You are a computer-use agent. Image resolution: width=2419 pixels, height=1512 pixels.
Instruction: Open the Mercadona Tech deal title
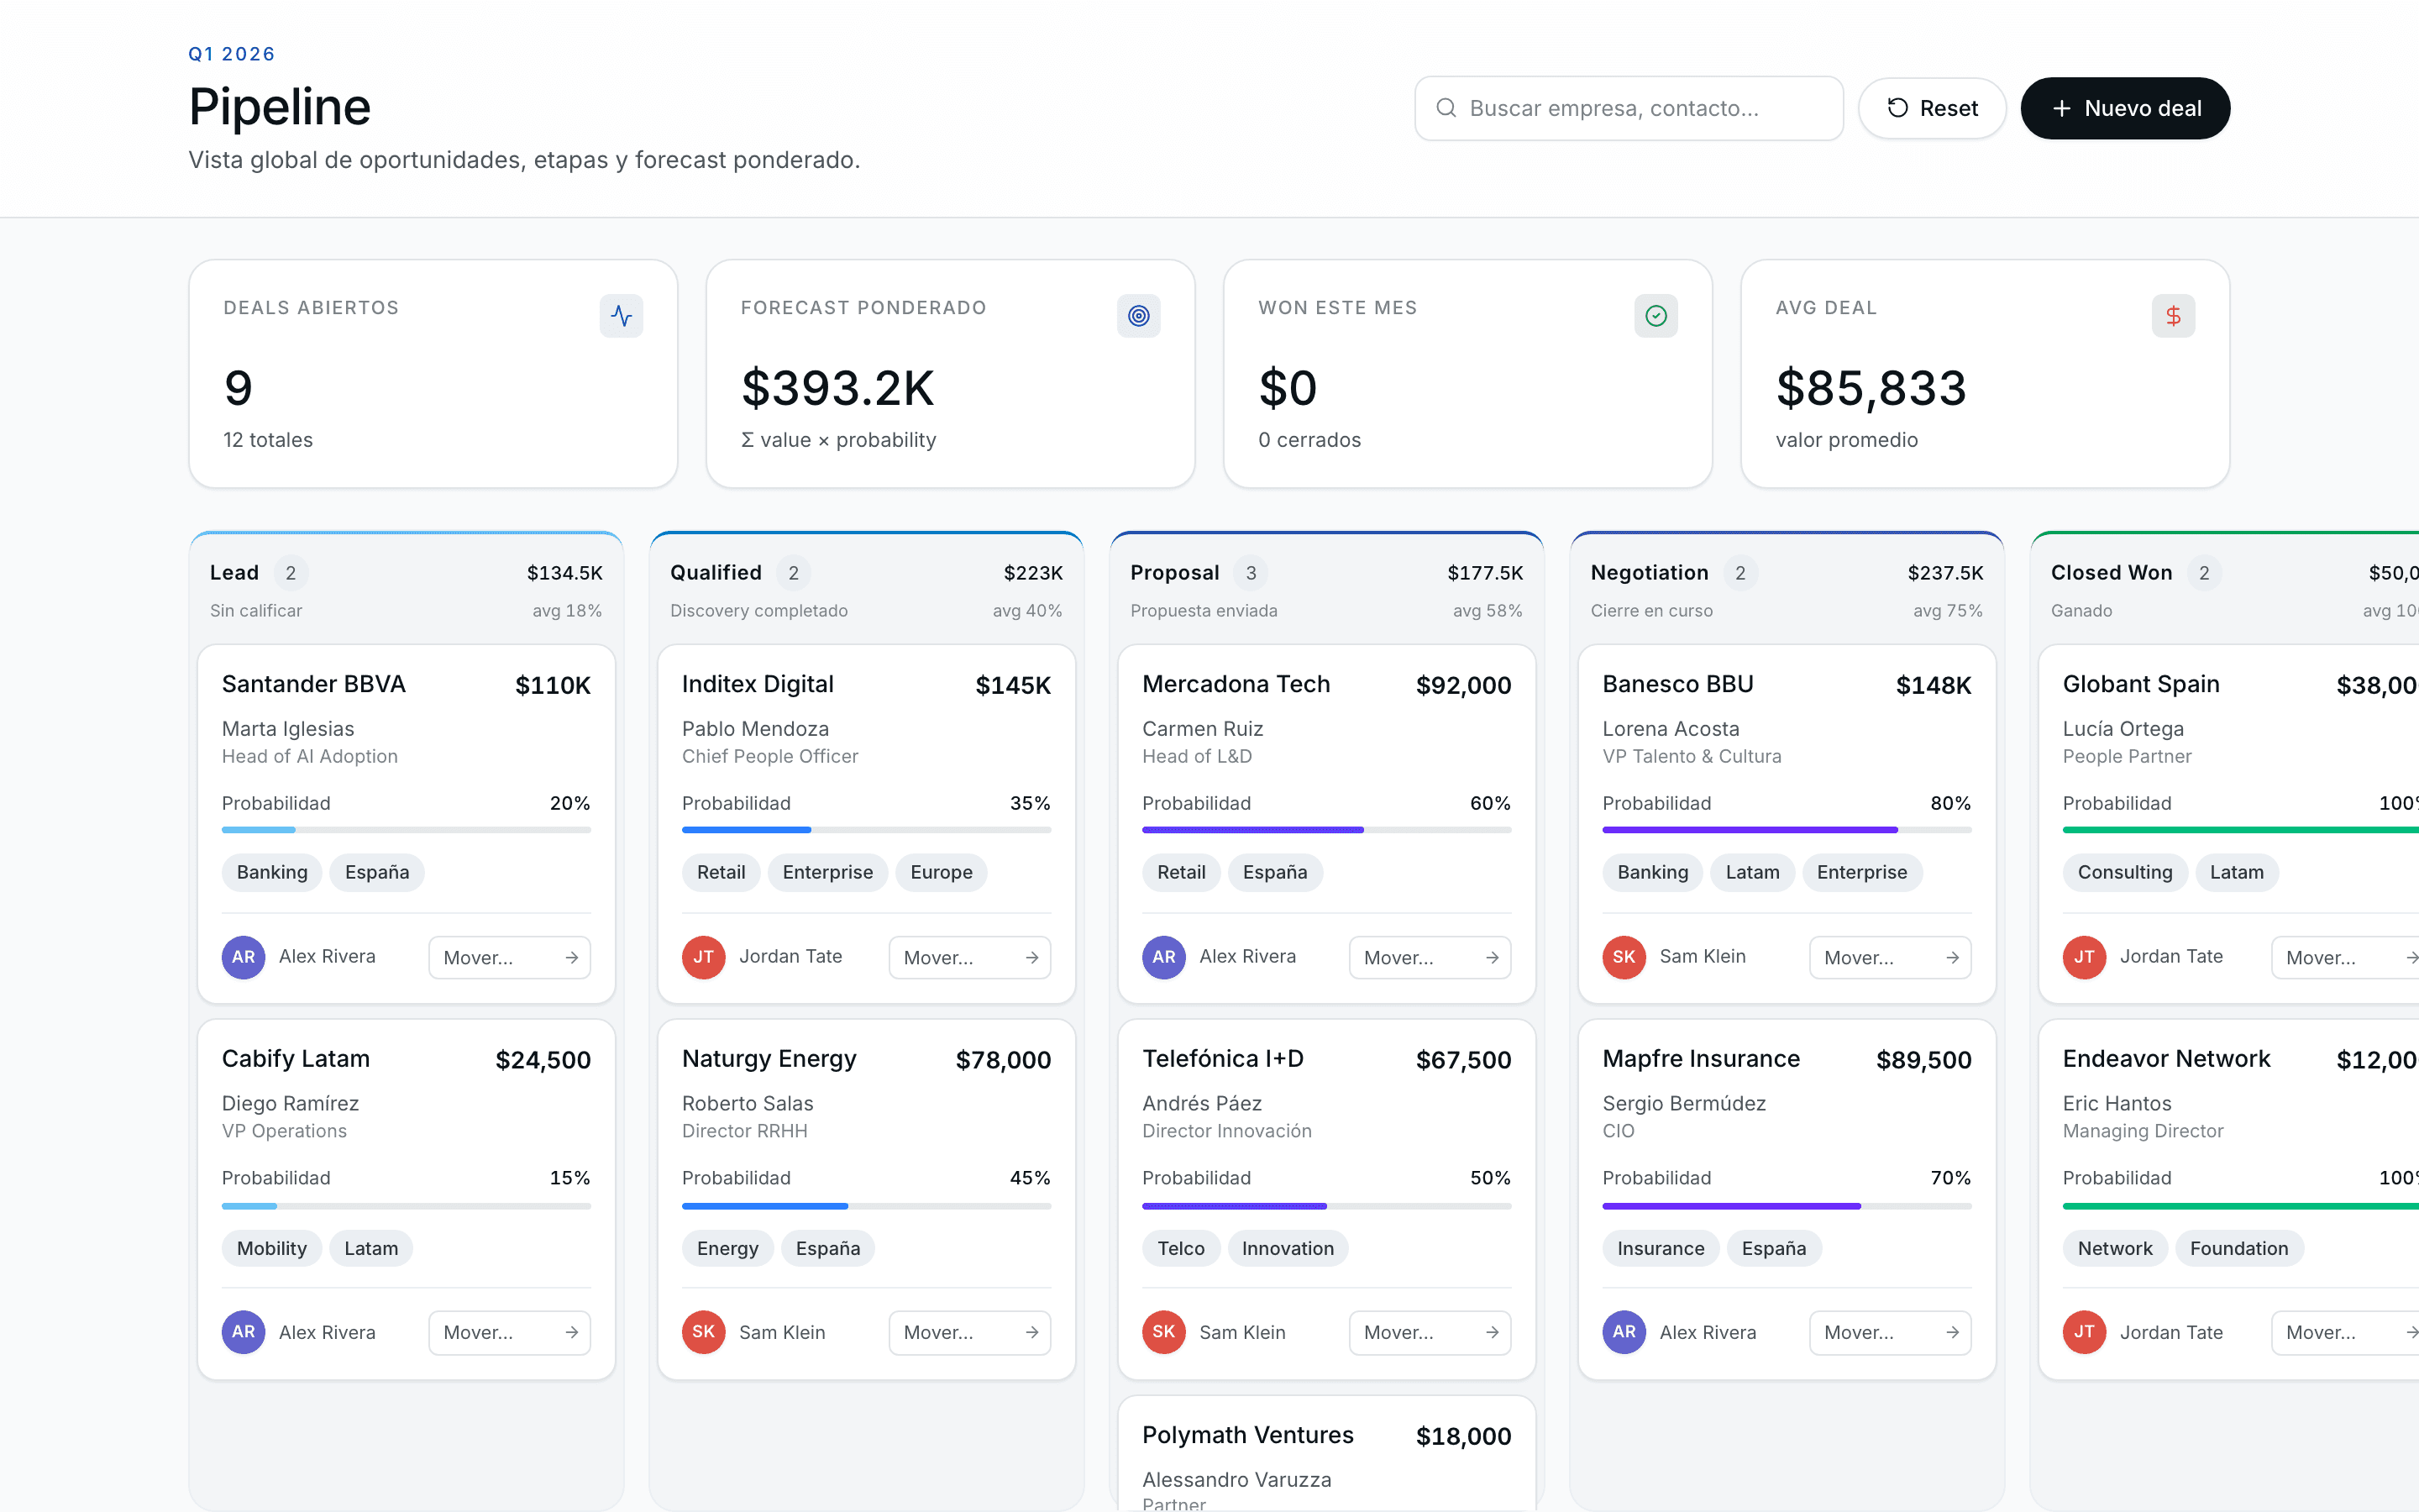pyautogui.click(x=1236, y=684)
